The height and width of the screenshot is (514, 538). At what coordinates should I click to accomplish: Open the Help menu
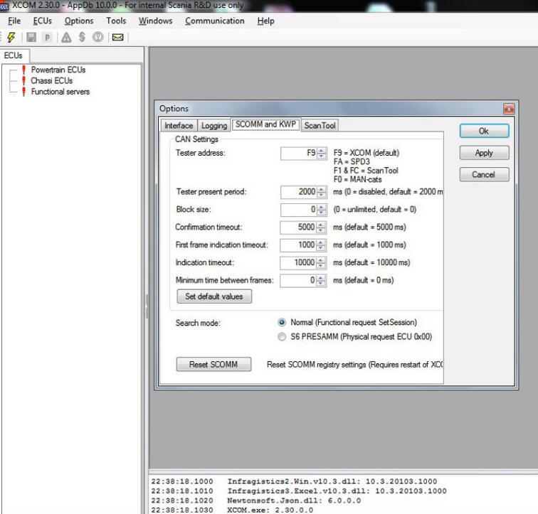(265, 21)
